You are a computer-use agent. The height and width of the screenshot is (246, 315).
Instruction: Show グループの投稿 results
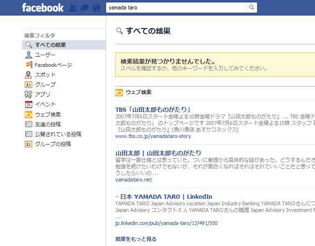(53, 144)
